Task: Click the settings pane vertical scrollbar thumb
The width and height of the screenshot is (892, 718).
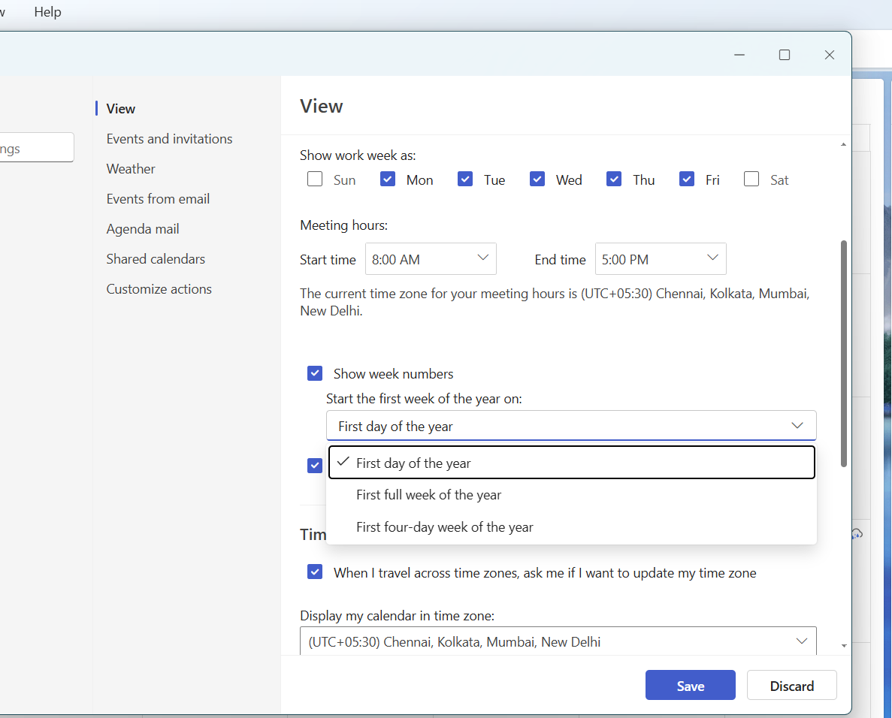Action: click(844, 354)
